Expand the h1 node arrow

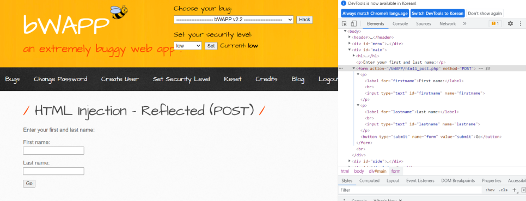[x=353, y=56]
